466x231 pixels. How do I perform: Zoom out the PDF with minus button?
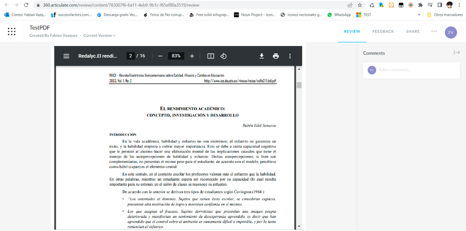[160, 56]
